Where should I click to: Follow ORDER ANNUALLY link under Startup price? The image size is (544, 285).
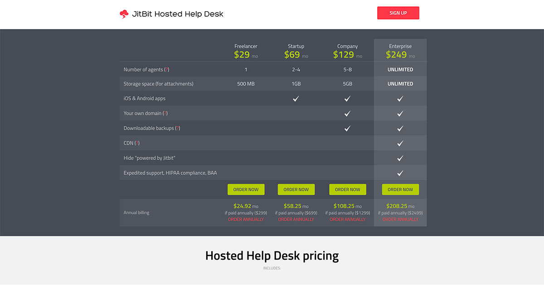click(296, 219)
